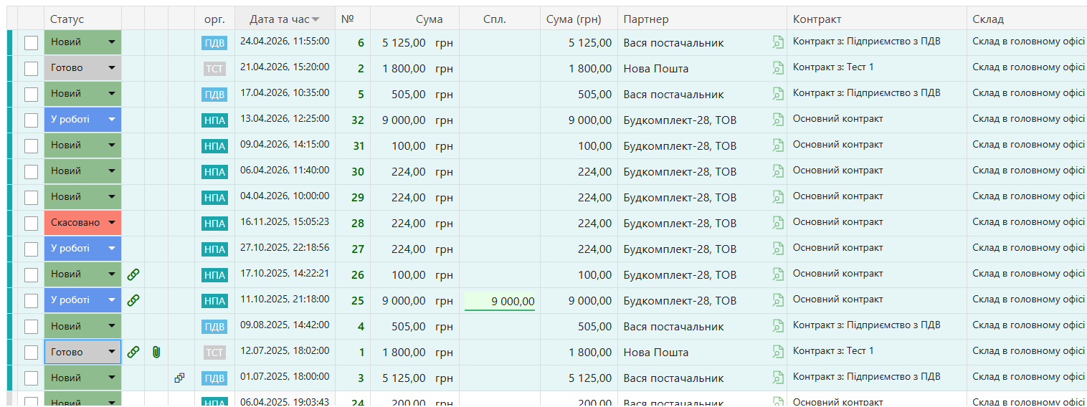Tick the checkbox for order 6
1087x407 pixels.
pos(31,43)
